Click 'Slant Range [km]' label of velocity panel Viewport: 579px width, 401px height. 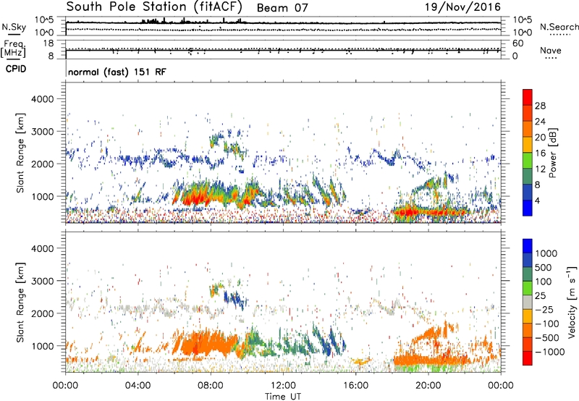pos(20,302)
